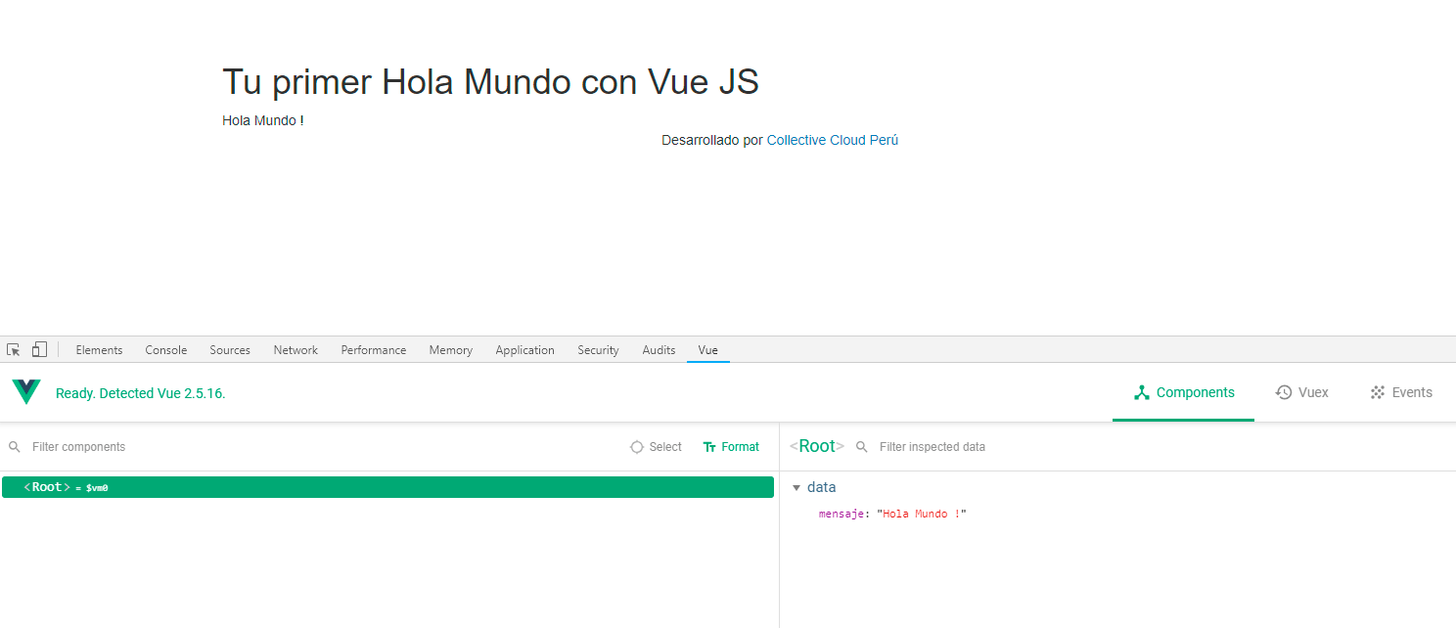Screen dimensions: 1456x628
Task: Click the Select component button
Action: [x=656, y=447]
